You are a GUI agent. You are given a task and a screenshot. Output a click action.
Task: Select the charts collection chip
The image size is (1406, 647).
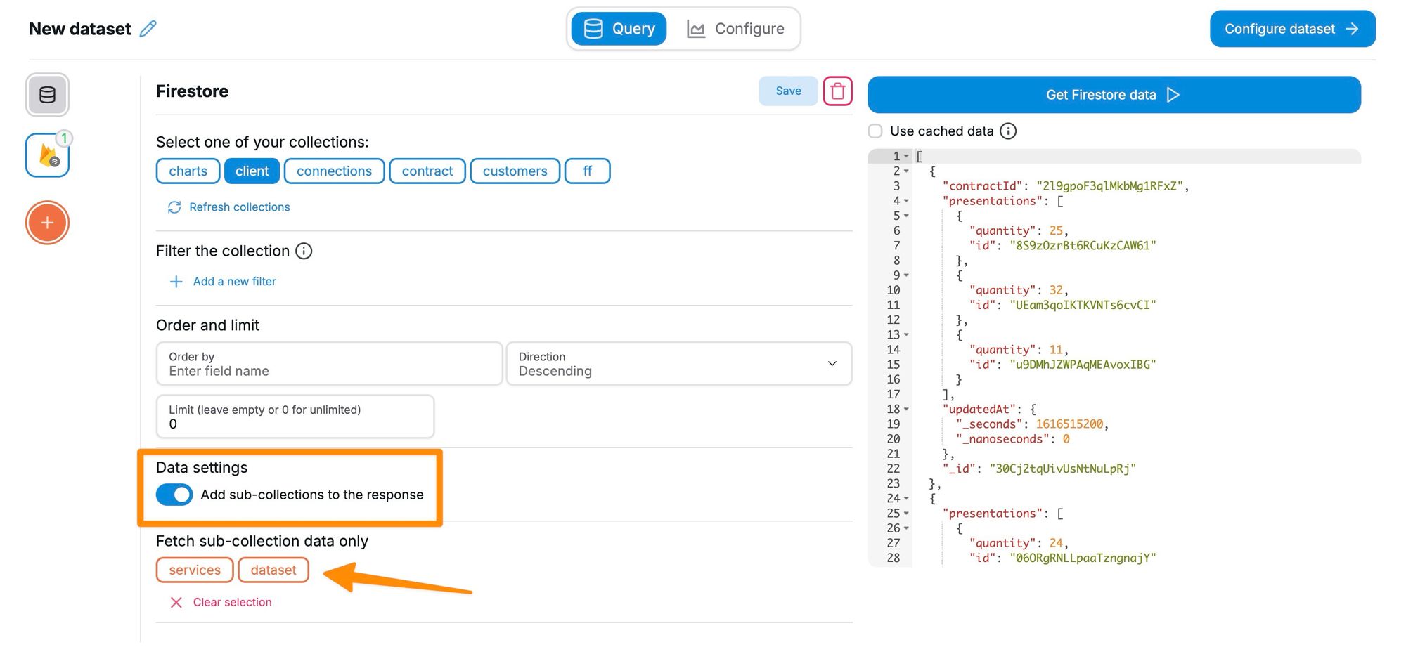188,171
